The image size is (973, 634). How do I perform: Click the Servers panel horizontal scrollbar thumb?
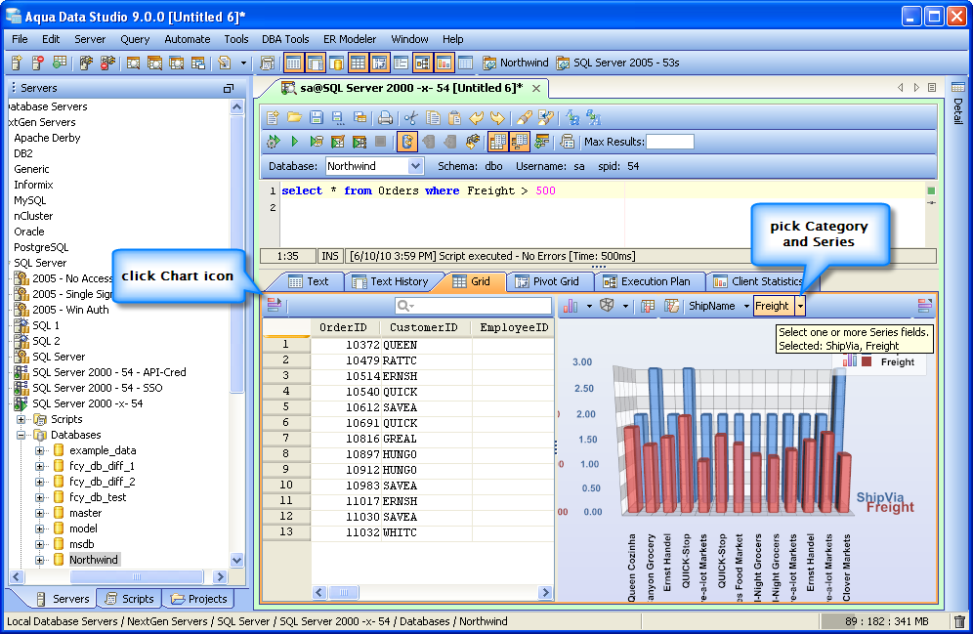click(137, 577)
